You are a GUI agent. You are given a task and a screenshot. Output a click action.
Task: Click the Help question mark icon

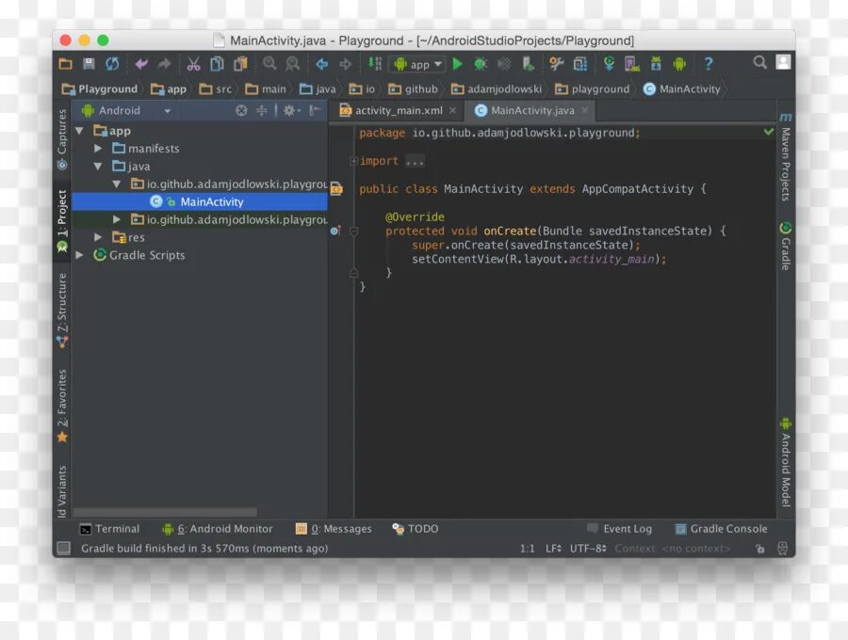click(709, 64)
